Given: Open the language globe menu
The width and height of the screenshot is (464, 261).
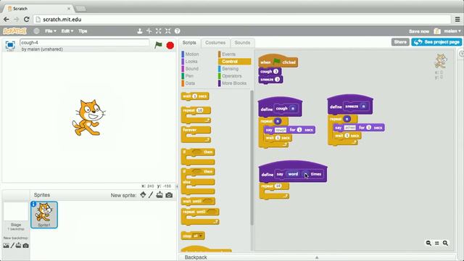Looking at the screenshot, I should pos(36,30).
